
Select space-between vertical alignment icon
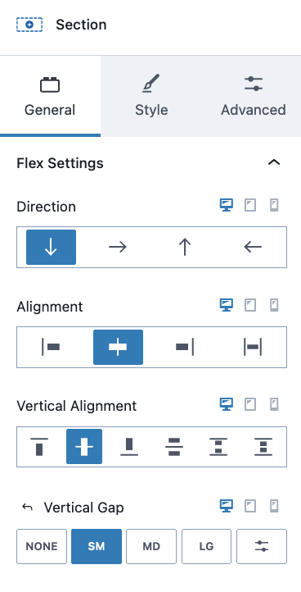coord(218,447)
